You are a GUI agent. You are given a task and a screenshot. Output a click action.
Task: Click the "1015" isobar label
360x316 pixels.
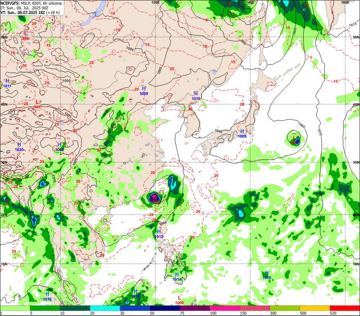(x=353, y=24)
